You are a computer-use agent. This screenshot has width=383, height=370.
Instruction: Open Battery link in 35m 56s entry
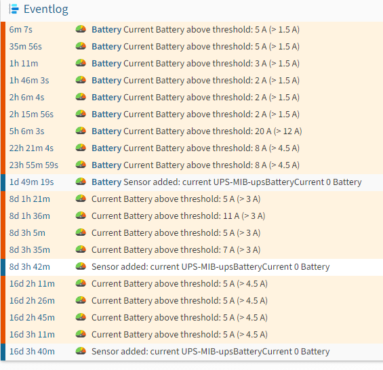click(x=106, y=46)
